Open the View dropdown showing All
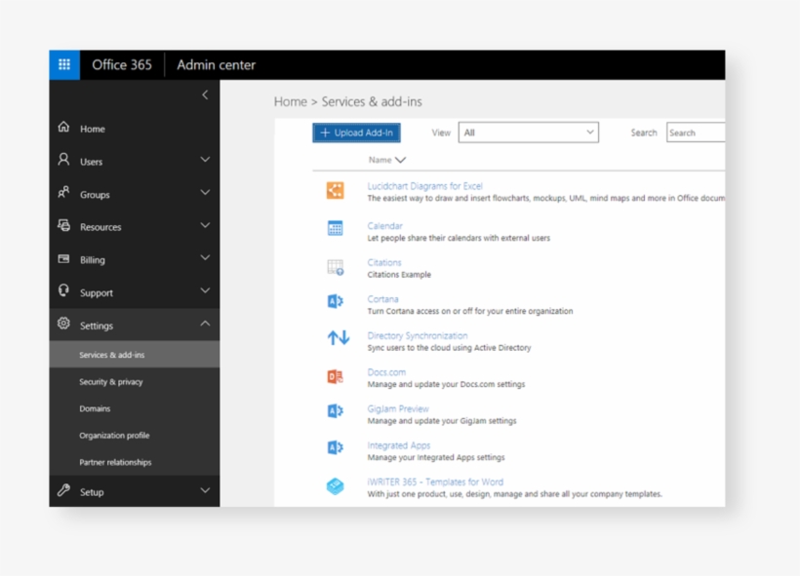This screenshot has width=800, height=576. pos(528,133)
